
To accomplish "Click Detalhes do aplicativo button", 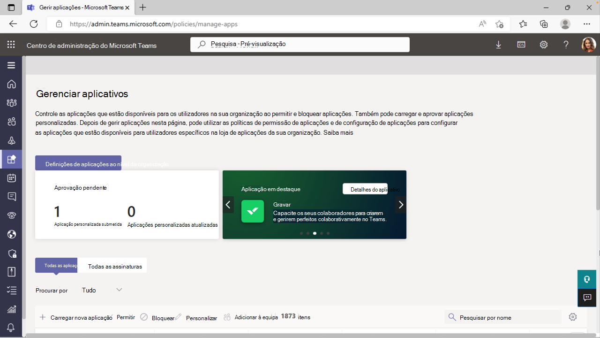I will (x=365, y=189).
